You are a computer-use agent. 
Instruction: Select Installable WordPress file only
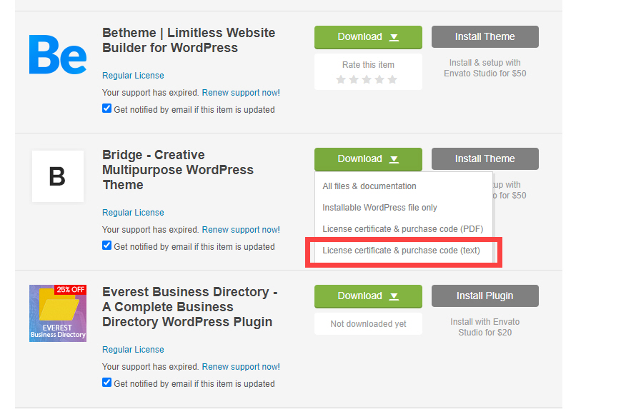(379, 208)
